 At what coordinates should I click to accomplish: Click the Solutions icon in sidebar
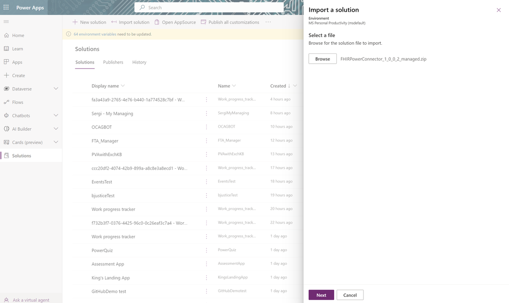(x=7, y=156)
